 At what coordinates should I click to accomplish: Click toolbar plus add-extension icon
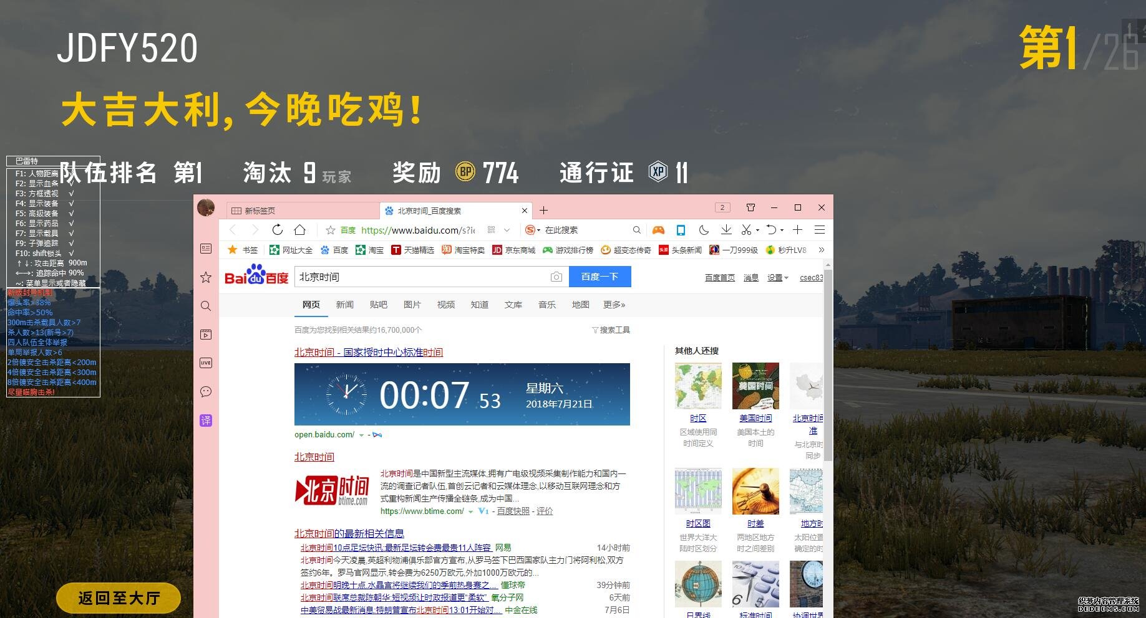[797, 230]
